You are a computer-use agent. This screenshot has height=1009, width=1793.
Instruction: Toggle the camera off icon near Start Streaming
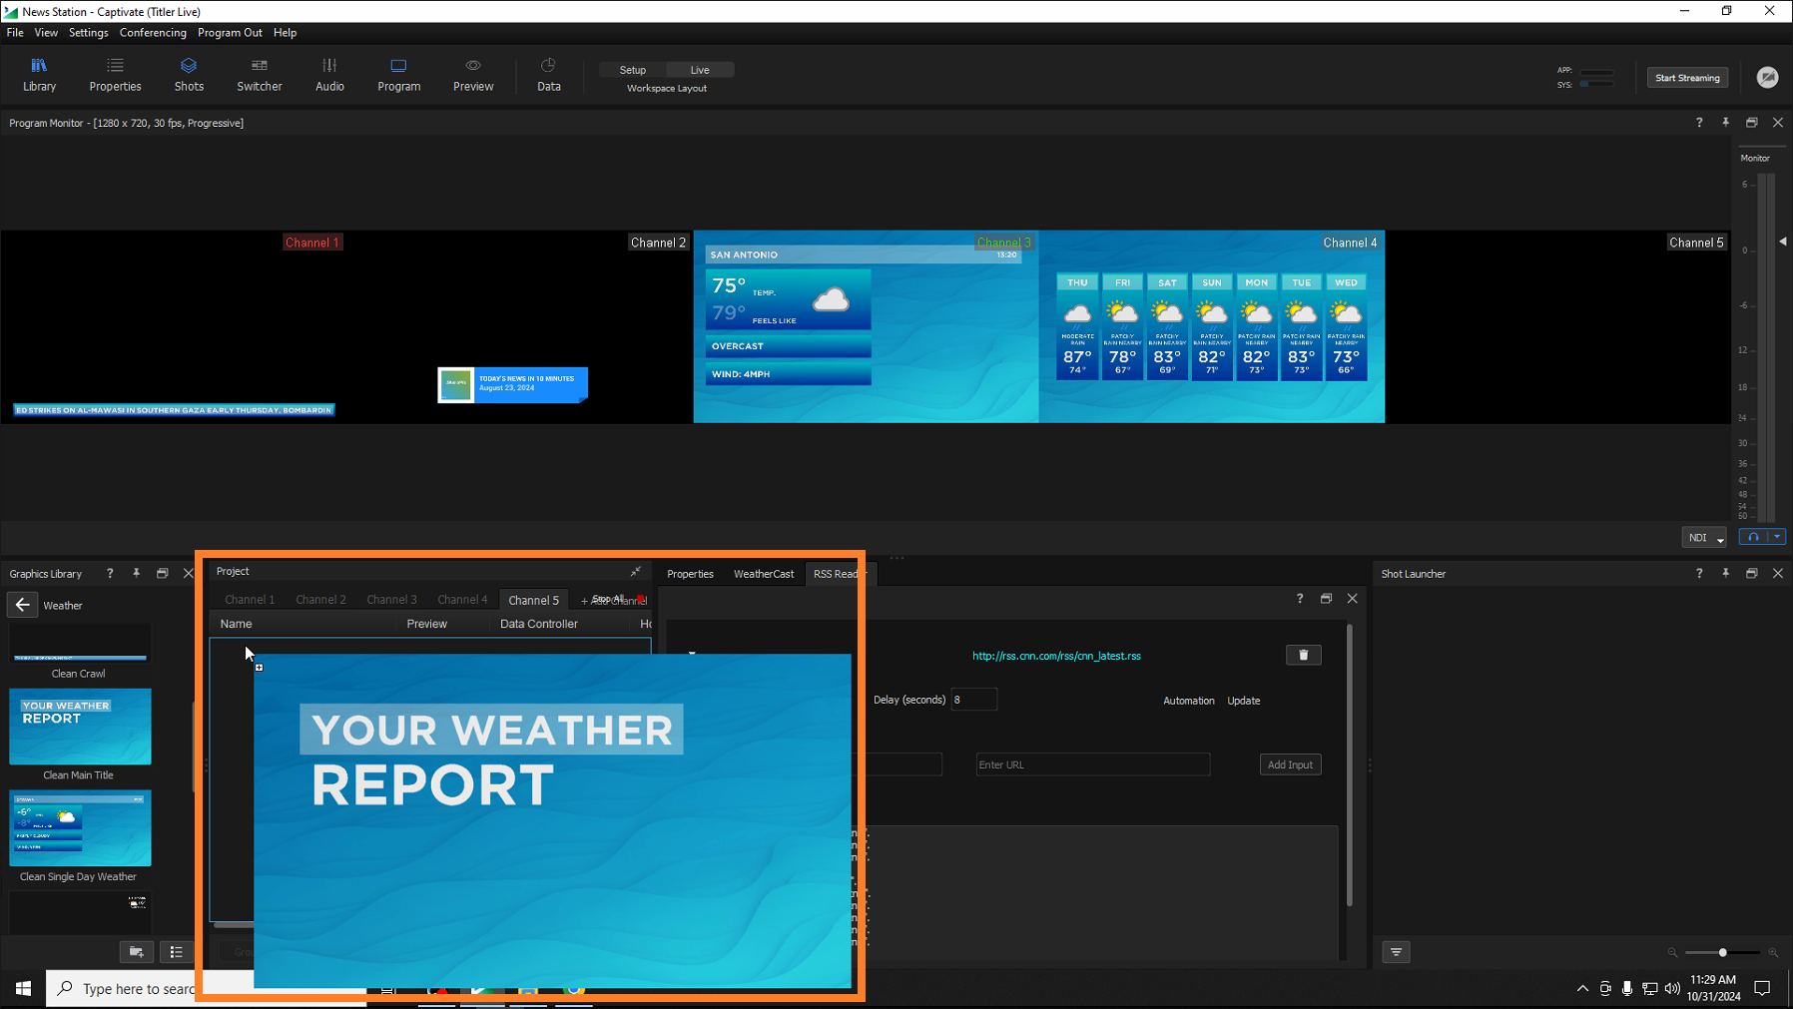pos(1767,78)
